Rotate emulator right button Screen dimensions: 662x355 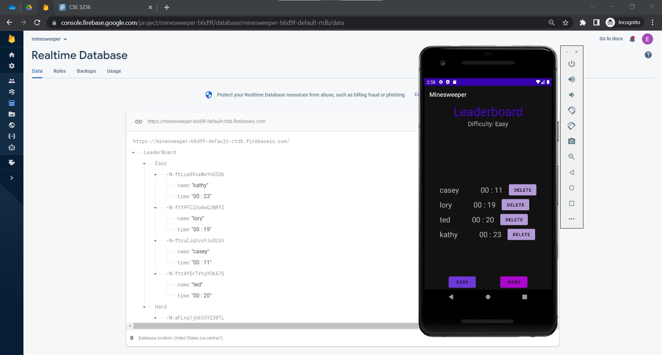(572, 126)
